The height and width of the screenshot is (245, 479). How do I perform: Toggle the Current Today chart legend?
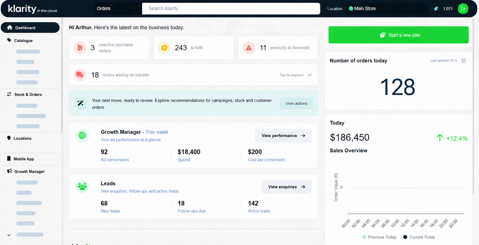[x=419, y=237]
